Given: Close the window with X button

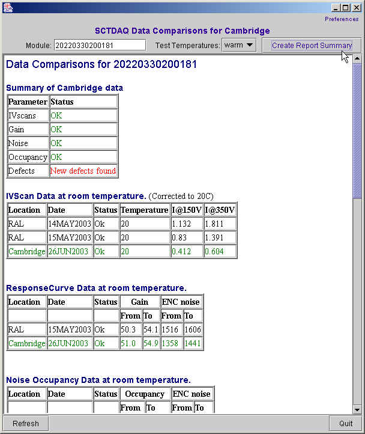Looking at the screenshot, I should [x=357, y=8].
